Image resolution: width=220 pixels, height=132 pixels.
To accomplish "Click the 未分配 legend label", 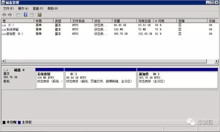I will [11, 122].
